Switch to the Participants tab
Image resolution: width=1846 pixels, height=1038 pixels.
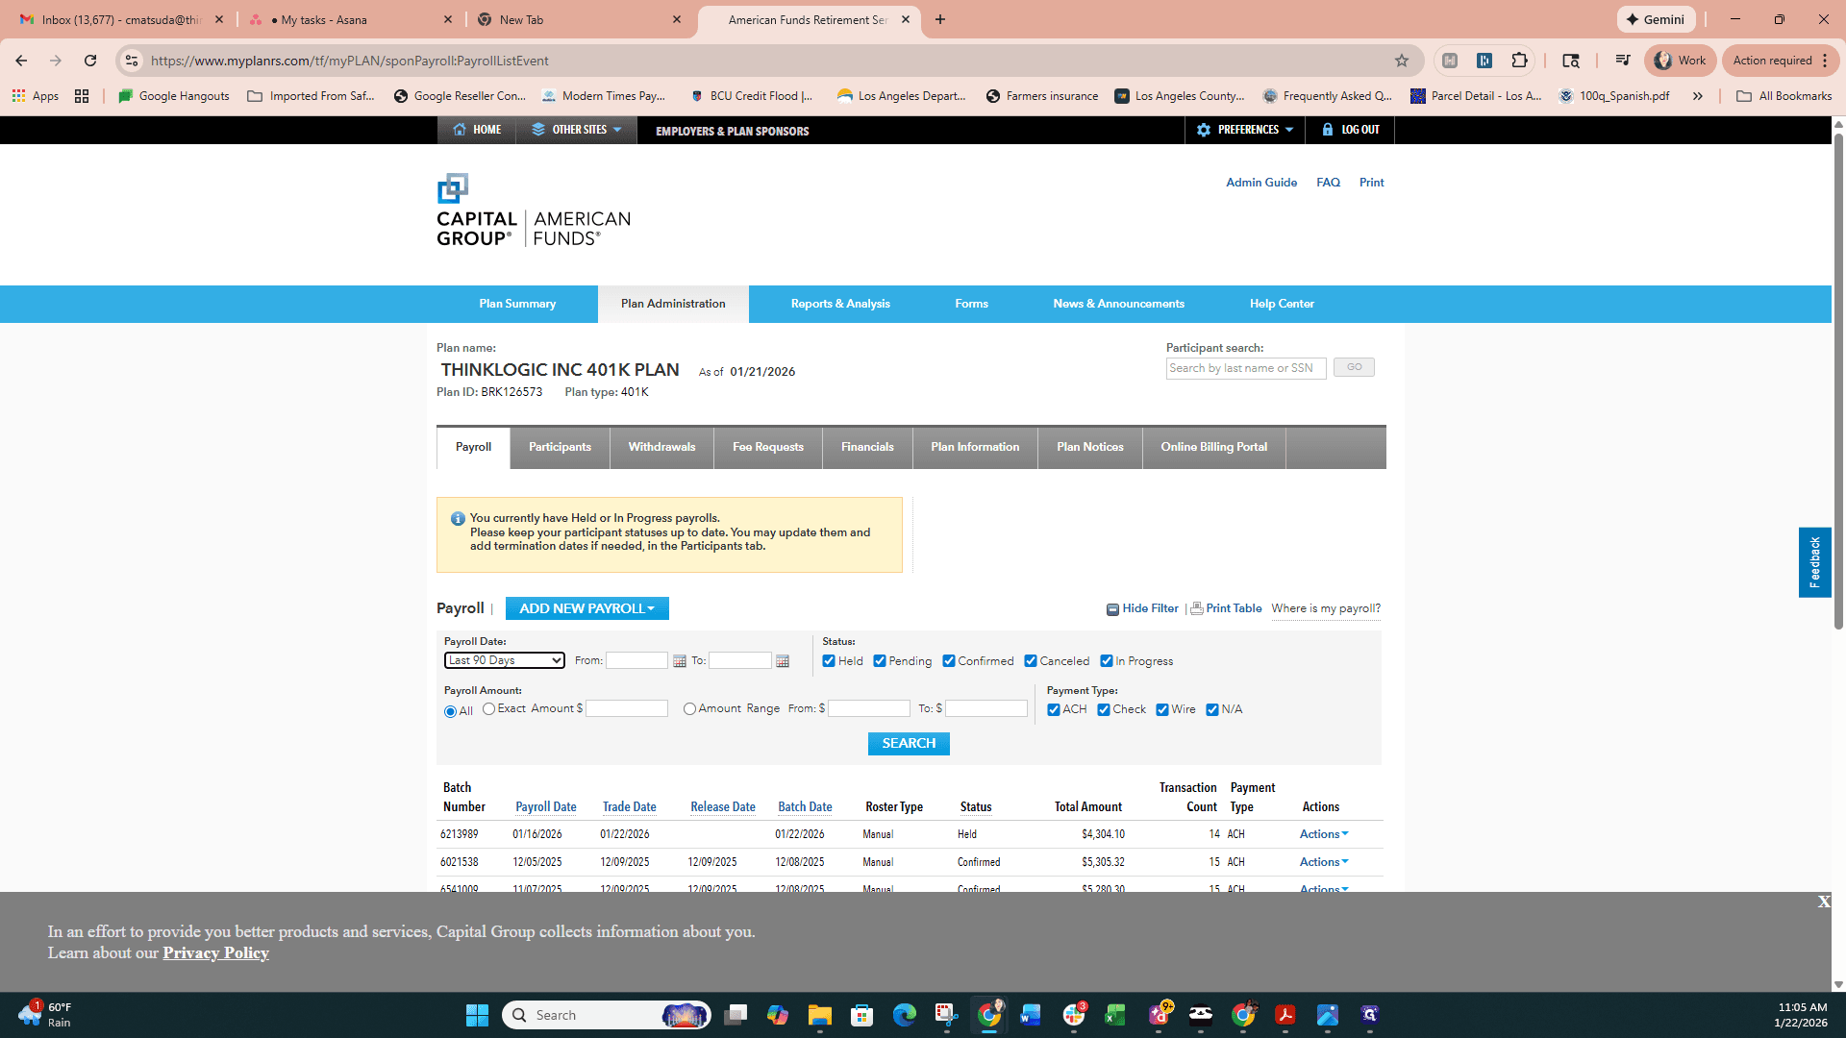[560, 448]
